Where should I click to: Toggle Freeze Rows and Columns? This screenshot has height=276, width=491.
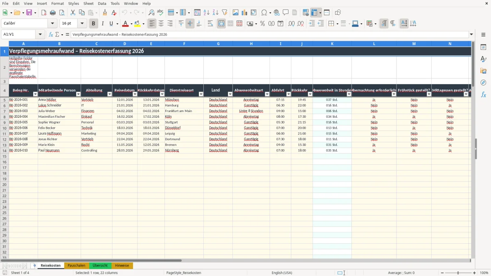[314, 13]
